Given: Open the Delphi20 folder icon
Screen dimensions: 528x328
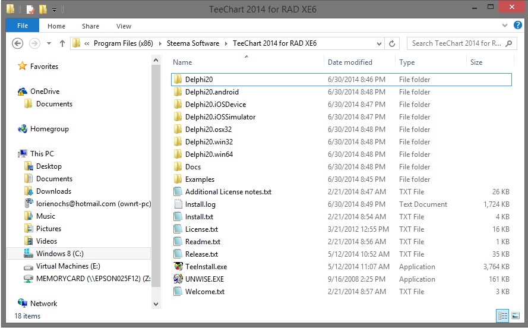Looking at the screenshot, I should pyautogui.click(x=178, y=80).
